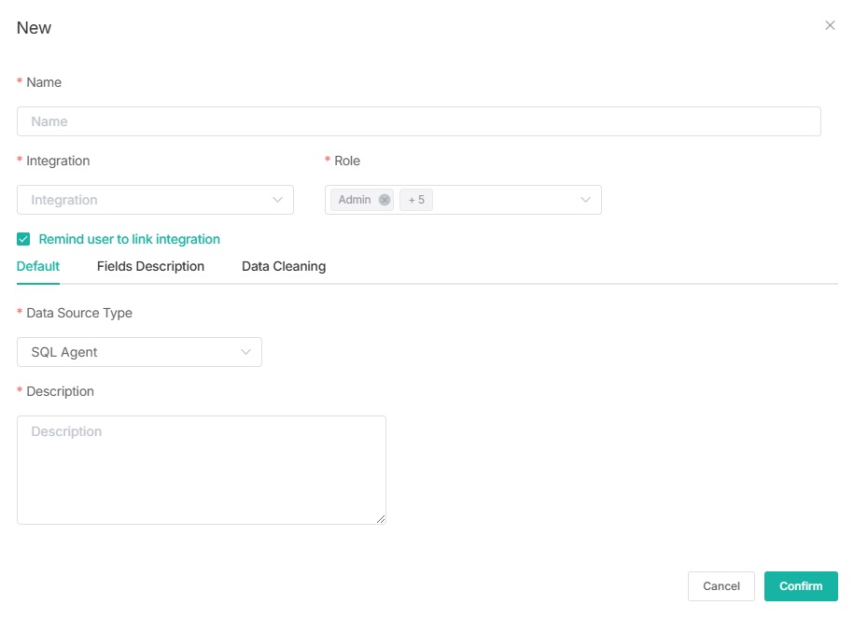
Task: Open the Data Cleaning tab
Action: 284,266
